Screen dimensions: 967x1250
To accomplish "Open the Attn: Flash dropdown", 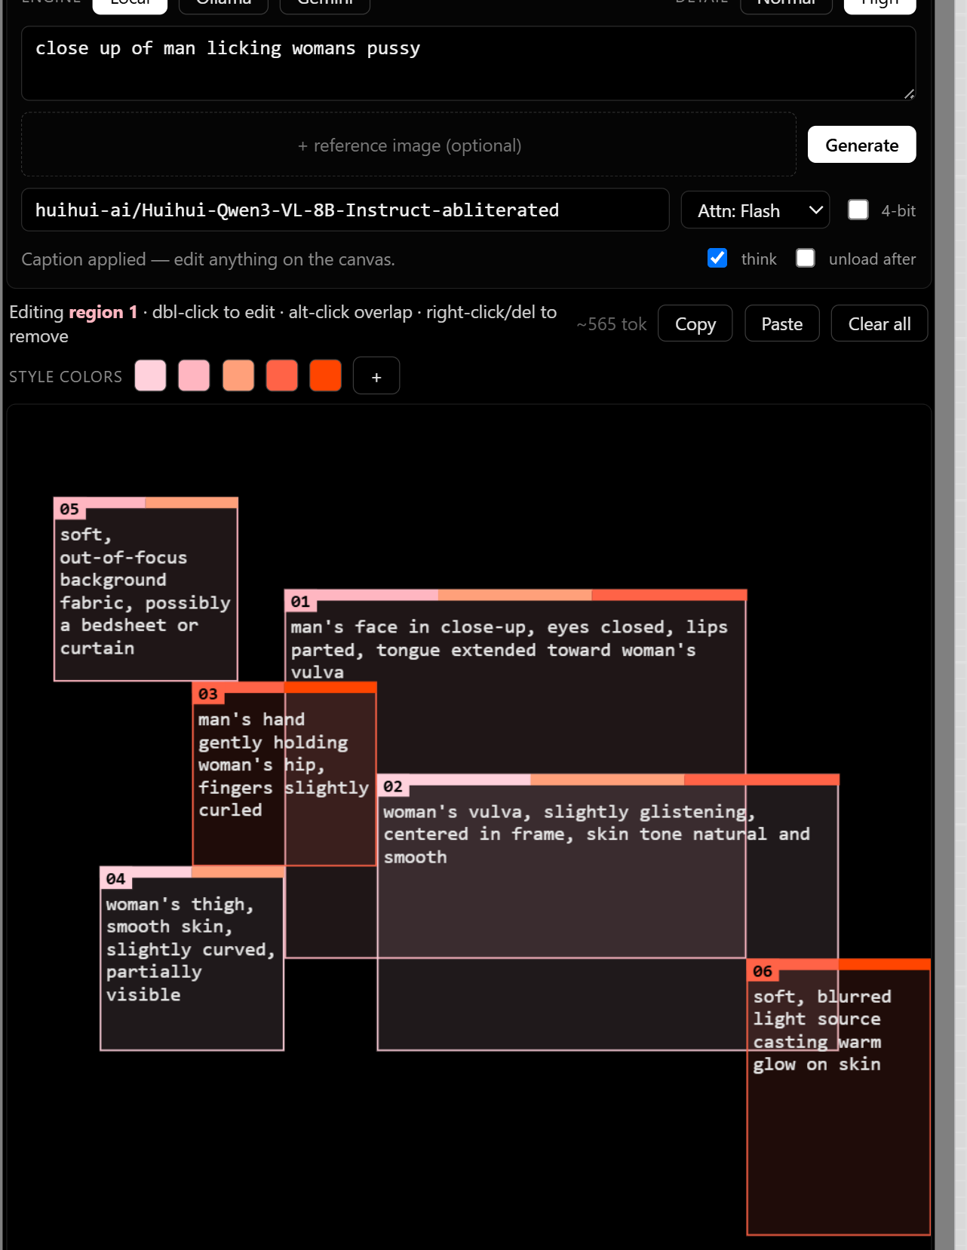I will pos(755,210).
